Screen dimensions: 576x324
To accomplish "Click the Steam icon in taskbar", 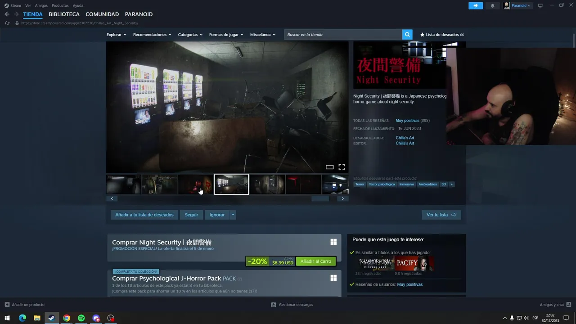I will coord(52,318).
